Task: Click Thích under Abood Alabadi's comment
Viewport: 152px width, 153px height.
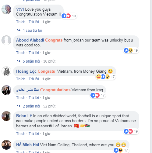Action: tap(21, 53)
